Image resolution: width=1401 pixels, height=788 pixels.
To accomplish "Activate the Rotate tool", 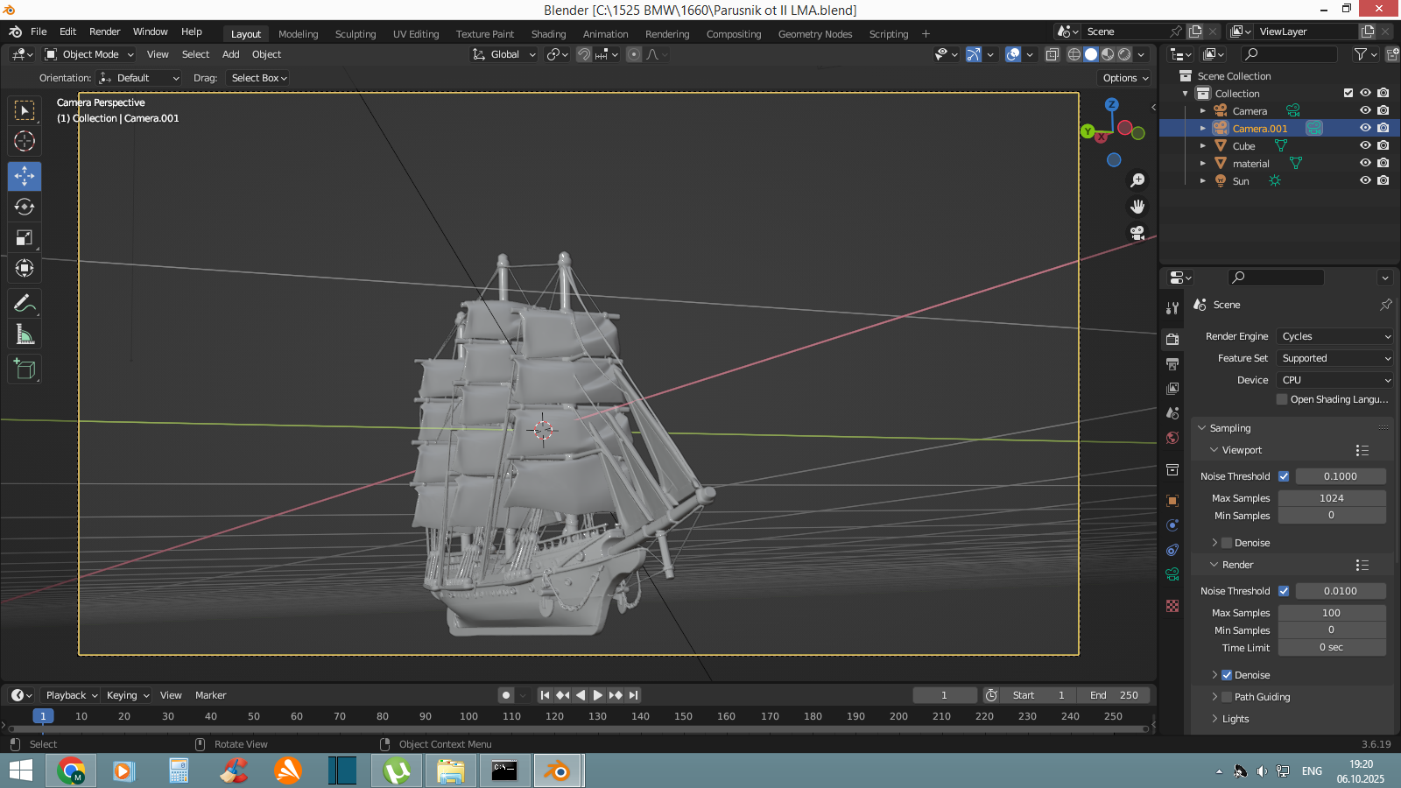I will (x=25, y=207).
